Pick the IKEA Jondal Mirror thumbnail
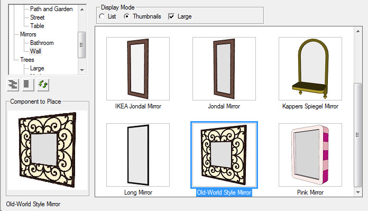Screen dimensions: 368x211 tap(138, 69)
